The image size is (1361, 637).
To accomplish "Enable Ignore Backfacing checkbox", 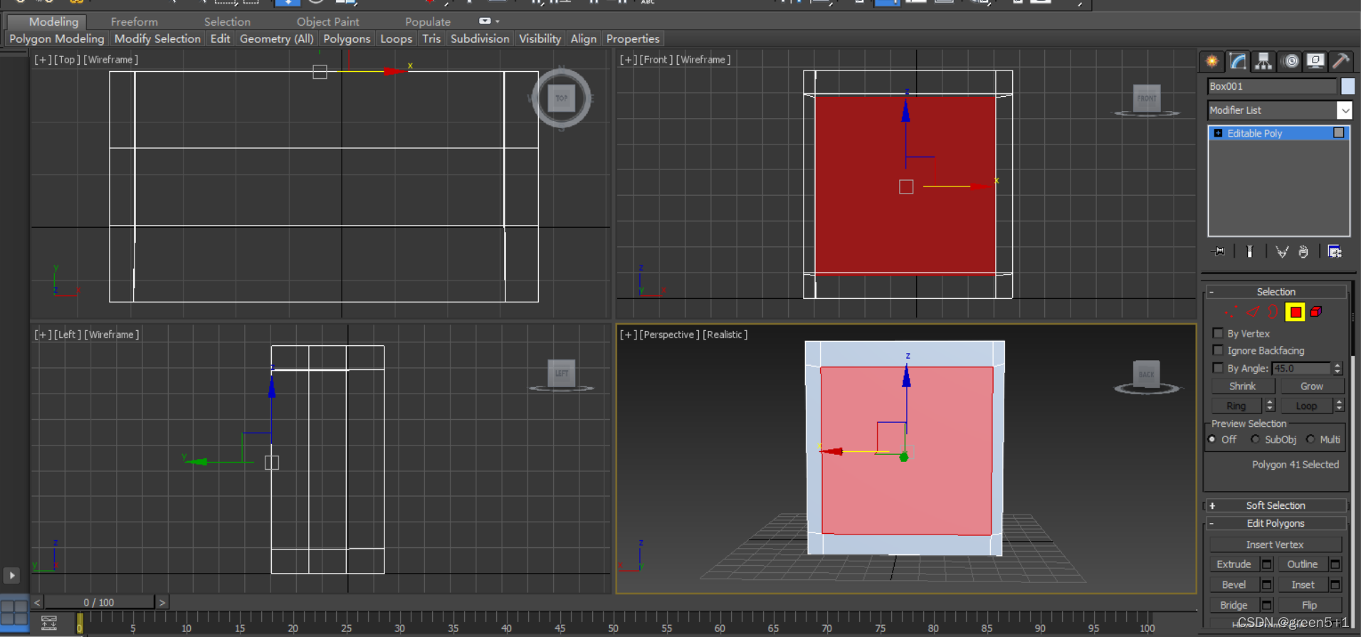I will click(x=1218, y=350).
